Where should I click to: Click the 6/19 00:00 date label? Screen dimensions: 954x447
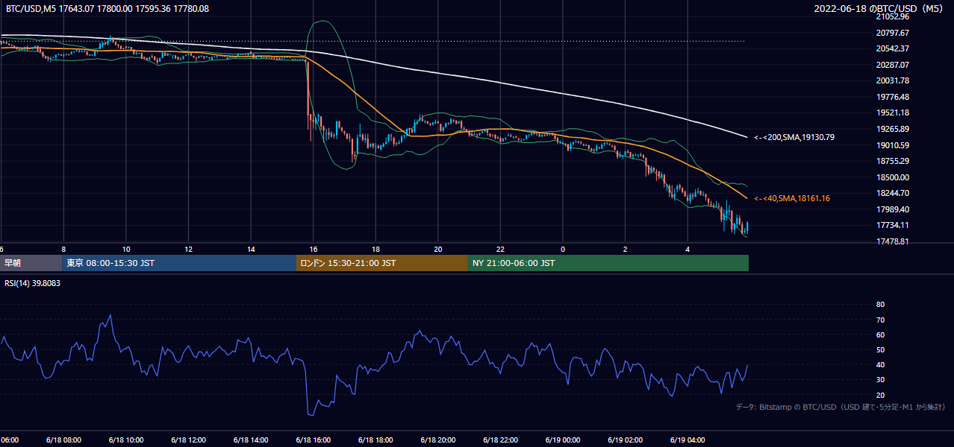point(563,440)
